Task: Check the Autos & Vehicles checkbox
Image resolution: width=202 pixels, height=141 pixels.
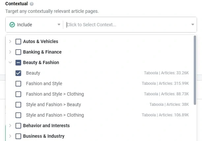Action: click(18, 41)
